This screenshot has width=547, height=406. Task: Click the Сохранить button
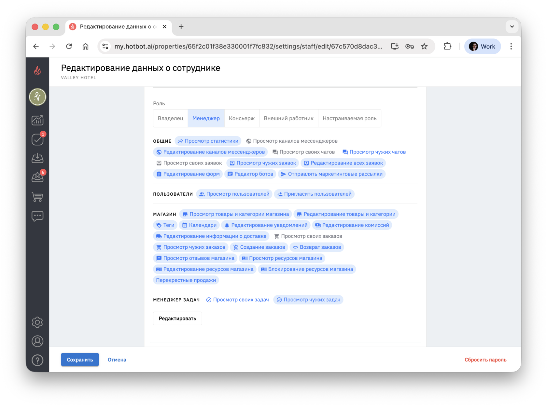80,360
